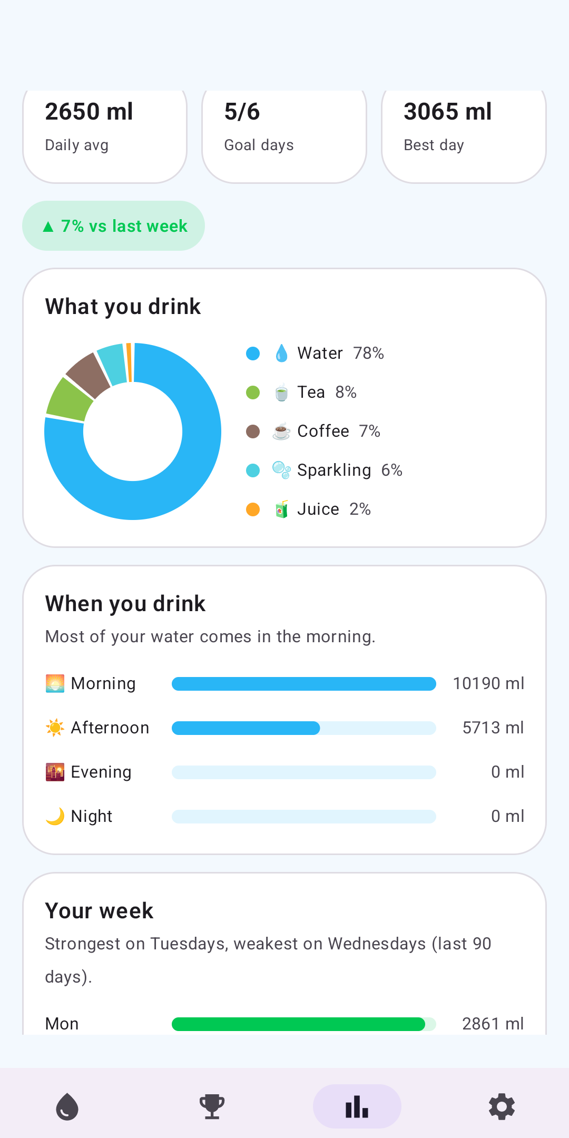Image resolution: width=569 pixels, height=1138 pixels.
Task: Tap the Mon green progress bar
Action: click(x=304, y=1024)
